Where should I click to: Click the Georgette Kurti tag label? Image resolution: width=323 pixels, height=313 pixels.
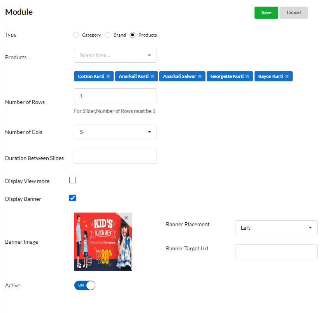pyautogui.click(x=227, y=76)
